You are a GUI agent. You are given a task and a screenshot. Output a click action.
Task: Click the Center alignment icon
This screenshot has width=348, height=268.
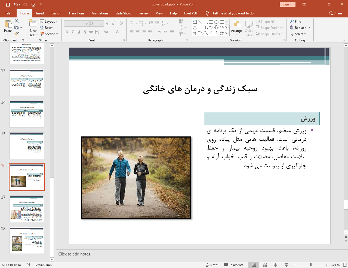coord(138,32)
